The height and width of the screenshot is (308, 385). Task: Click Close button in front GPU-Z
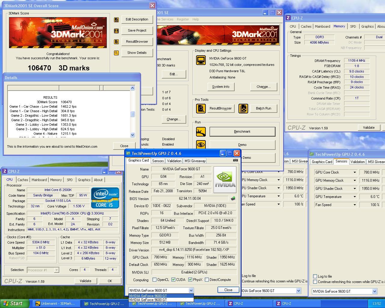(x=228, y=290)
